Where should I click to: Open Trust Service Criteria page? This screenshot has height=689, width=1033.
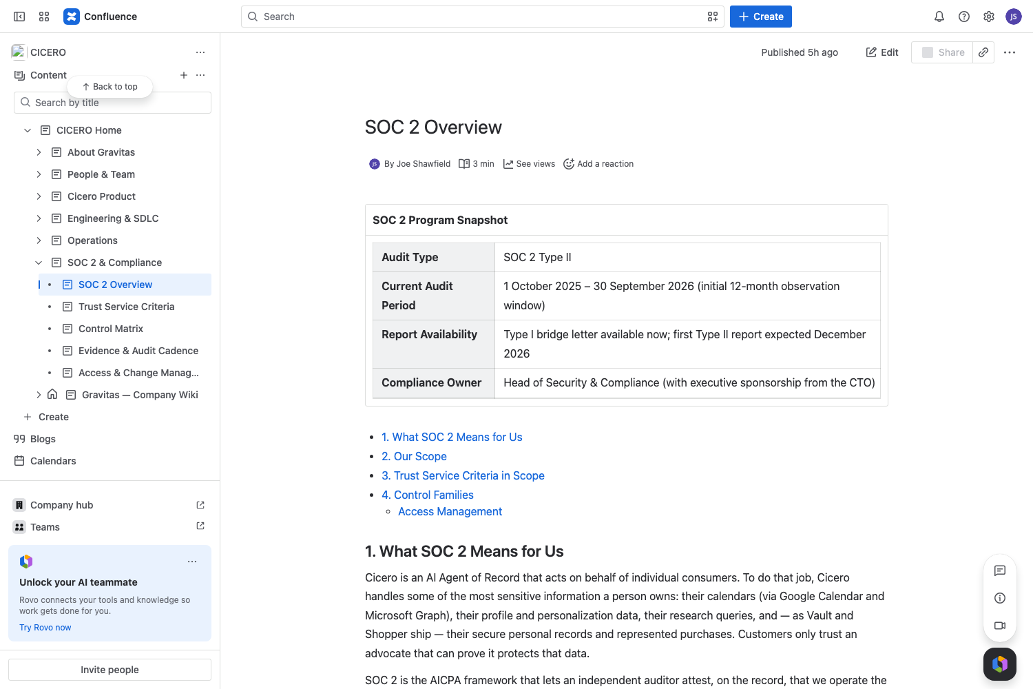click(126, 307)
